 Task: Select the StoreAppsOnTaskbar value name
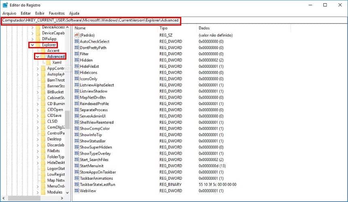[98, 172]
